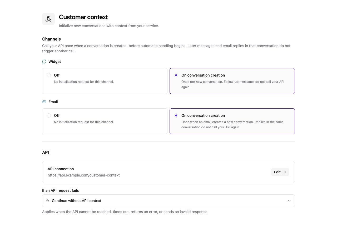This screenshot has height=227, width=337.
Task: Click the chevron on the failure behavior dropdown
Action: 289,201
